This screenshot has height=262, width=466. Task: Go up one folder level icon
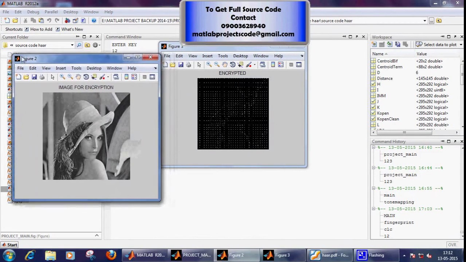click(87, 45)
